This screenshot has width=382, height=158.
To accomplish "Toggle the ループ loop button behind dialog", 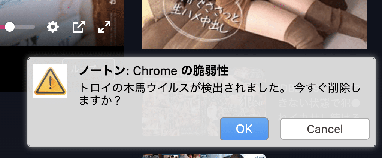I will tap(88, 69).
